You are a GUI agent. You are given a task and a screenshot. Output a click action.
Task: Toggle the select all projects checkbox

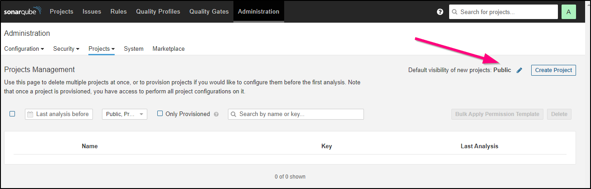(x=12, y=114)
